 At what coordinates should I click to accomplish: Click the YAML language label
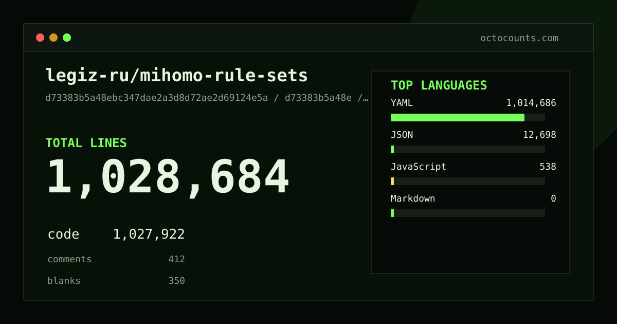[402, 103]
